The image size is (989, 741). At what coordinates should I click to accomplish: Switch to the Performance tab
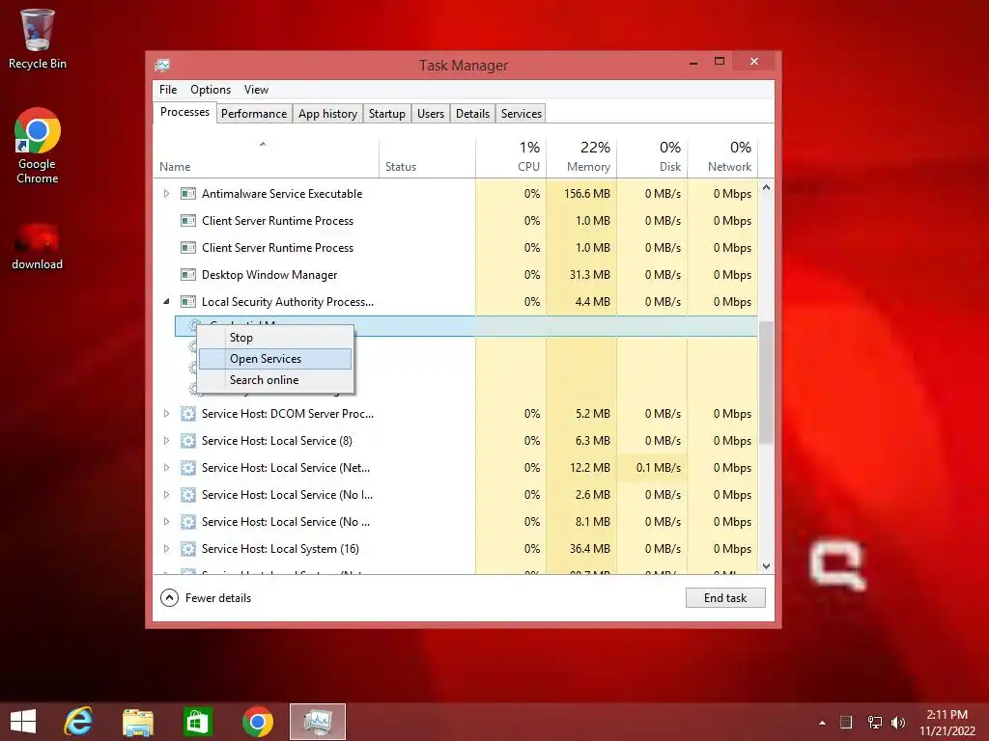tap(254, 114)
